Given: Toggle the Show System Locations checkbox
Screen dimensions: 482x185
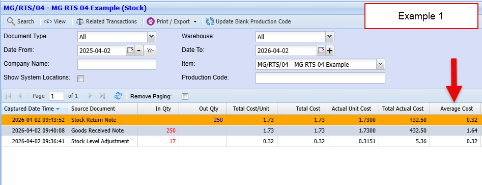Looking at the screenshot, I should [x=81, y=79].
